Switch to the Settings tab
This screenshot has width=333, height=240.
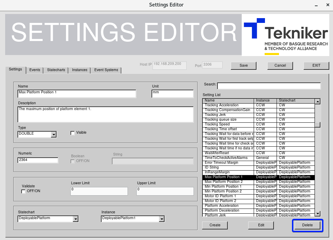click(15, 69)
